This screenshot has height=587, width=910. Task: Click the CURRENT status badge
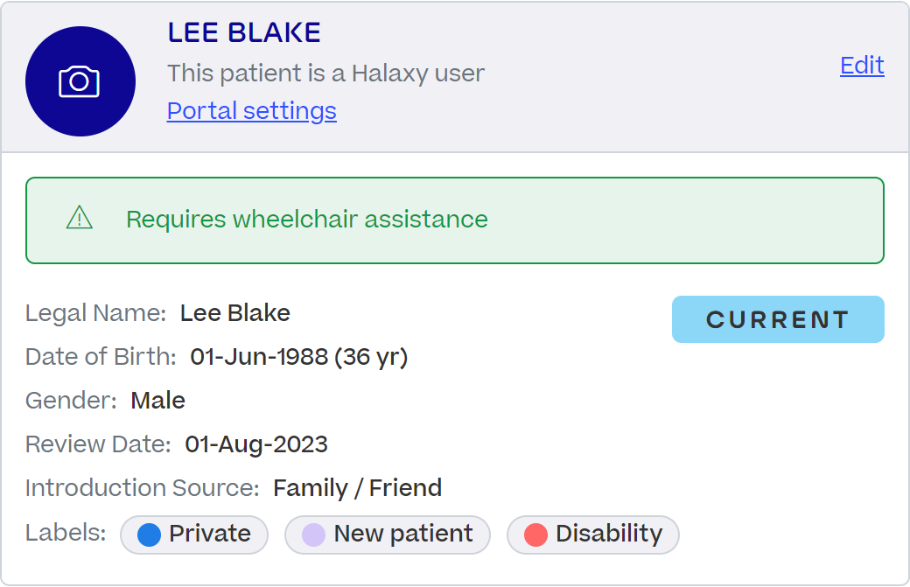(x=777, y=319)
